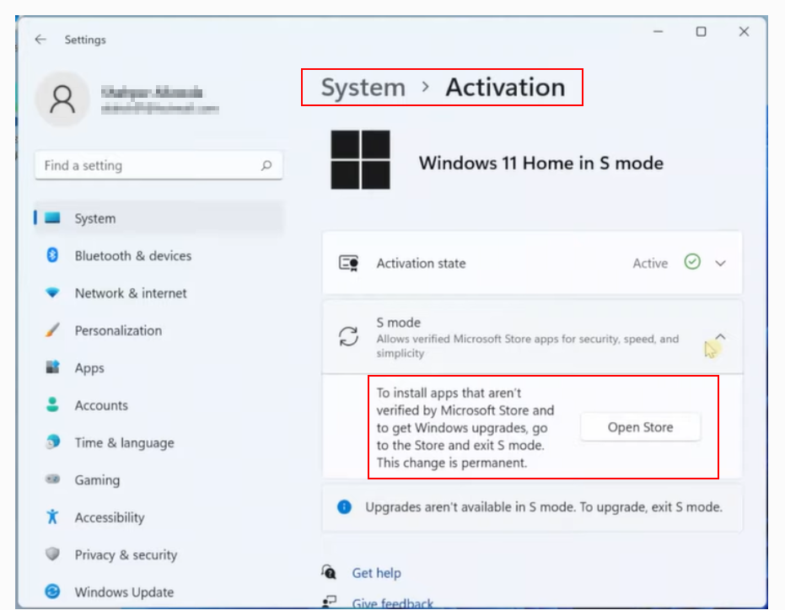
Task: Go to Network & internet settings
Action: (x=159, y=292)
